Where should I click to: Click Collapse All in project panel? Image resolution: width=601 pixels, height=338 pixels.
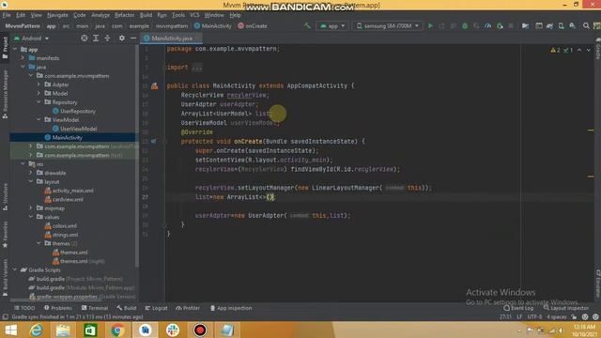point(107,38)
